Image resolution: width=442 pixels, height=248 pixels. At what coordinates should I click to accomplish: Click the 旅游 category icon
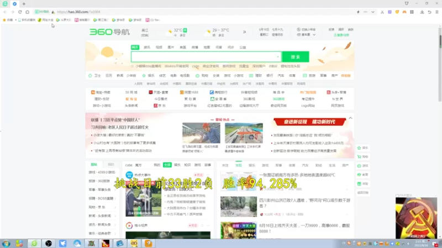click(304, 76)
